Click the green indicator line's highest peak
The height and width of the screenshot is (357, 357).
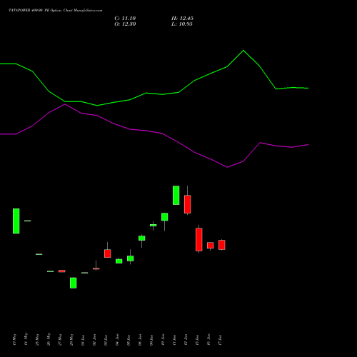pos(243,51)
